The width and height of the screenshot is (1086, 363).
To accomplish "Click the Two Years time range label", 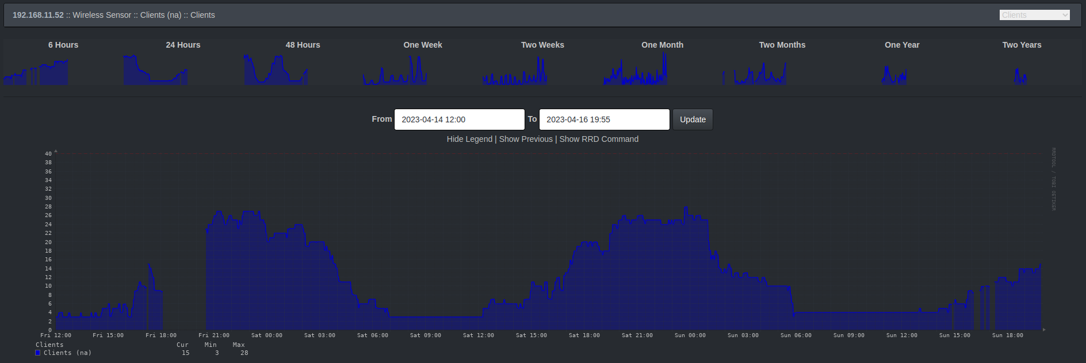I will click(x=1022, y=45).
